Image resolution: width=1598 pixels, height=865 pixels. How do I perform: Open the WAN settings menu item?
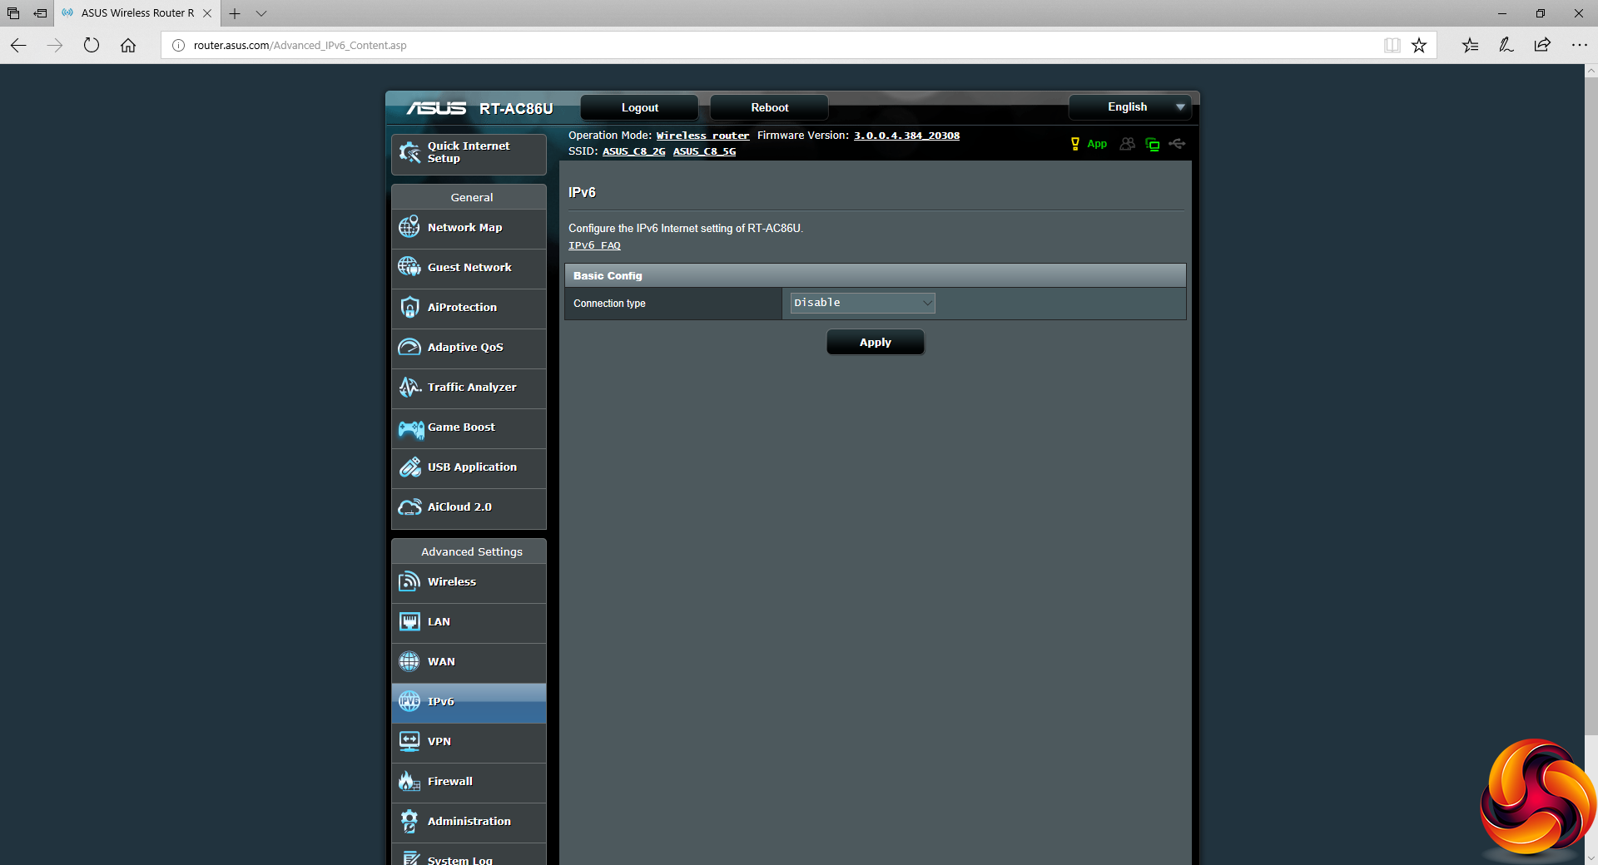469,662
